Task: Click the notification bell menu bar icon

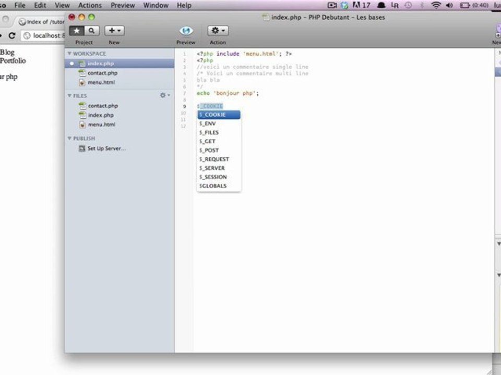Action: tap(381, 5)
